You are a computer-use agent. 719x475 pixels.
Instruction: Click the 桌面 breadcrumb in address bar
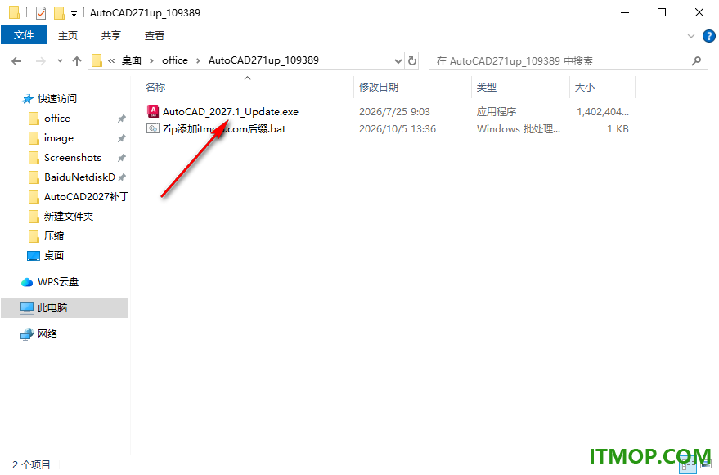point(132,60)
